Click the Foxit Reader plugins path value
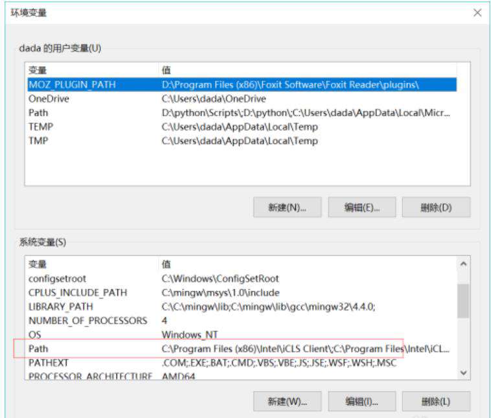 click(x=290, y=85)
